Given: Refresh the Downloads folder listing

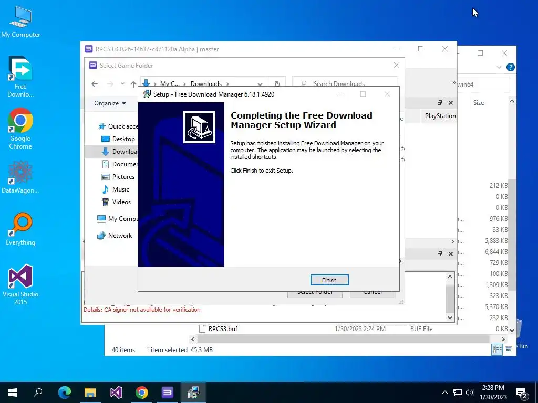Looking at the screenshot, I should (277, 84).
